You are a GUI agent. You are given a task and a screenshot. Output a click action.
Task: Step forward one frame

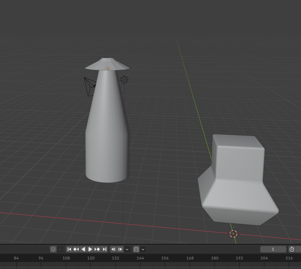point(120,249)
